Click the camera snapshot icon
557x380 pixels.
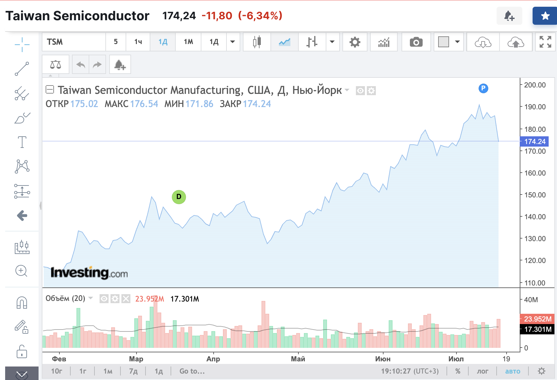pyautogui.click(x=416, y=42)
